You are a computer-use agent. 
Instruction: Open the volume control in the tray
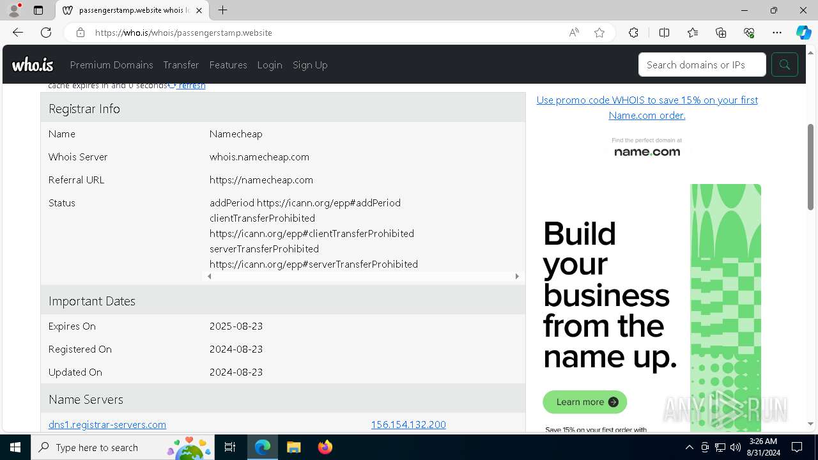[735, 447]
